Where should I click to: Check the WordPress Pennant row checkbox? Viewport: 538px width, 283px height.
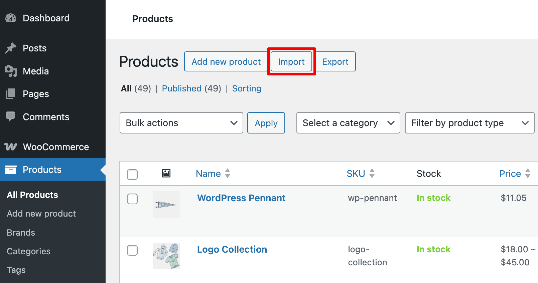point(132,199)
